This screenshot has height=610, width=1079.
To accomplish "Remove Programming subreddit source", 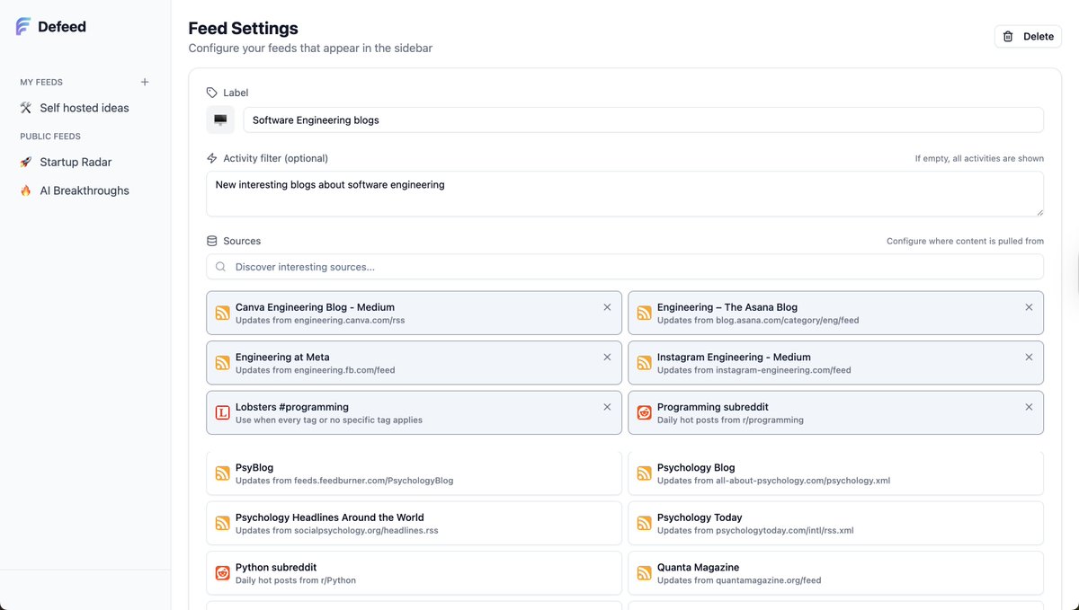I will (1029, 407).
